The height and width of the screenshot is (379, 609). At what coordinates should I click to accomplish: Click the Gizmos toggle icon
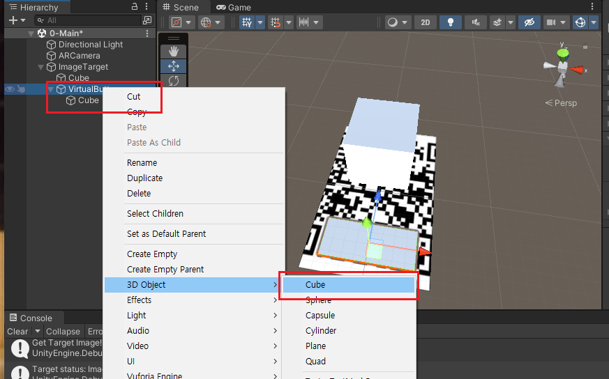[580, 22]
